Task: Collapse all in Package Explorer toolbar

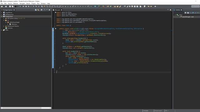Action: (36, 10)
